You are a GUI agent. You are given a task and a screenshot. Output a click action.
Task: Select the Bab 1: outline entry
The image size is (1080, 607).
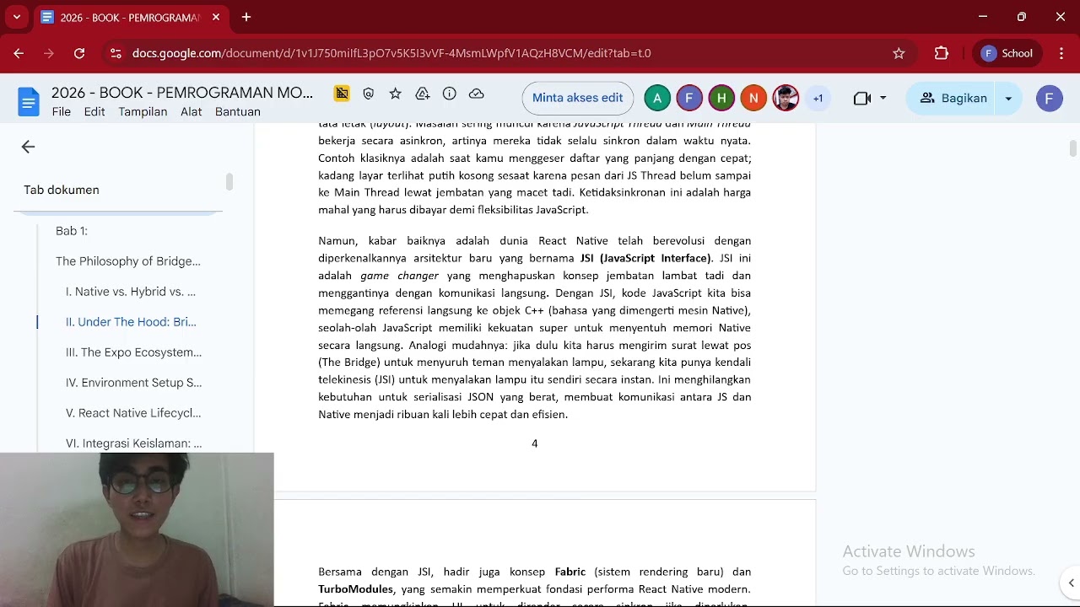point(72,231)
